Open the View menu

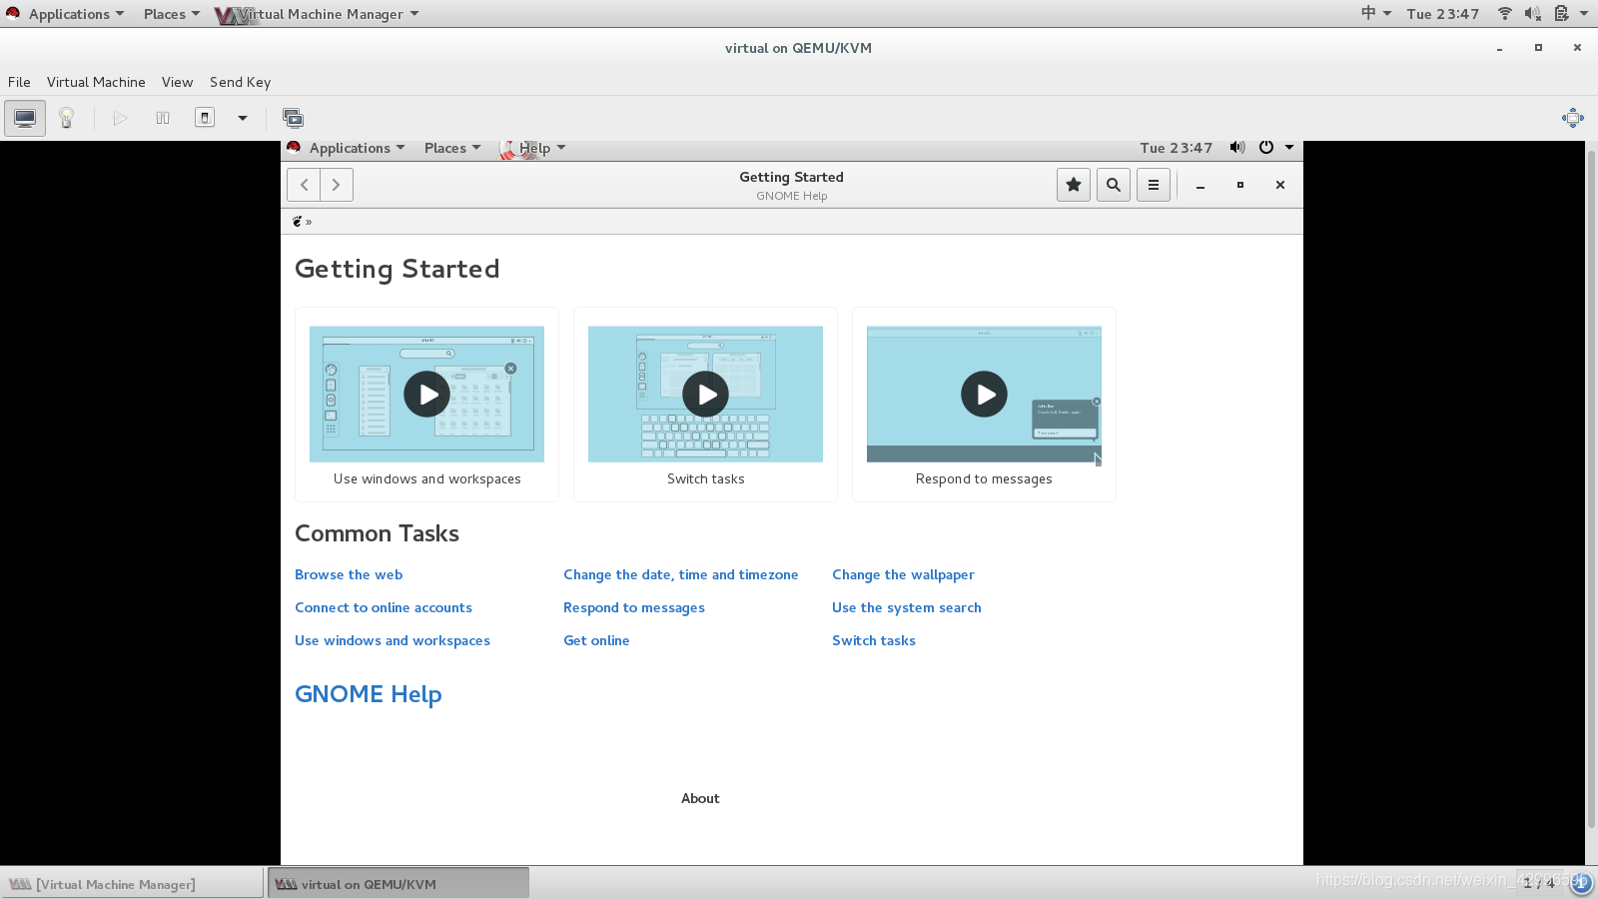point(177,82)
